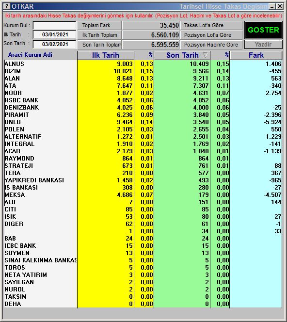Screen dimensions: 287x322
Task: Select the MEKSA broker row
Action: coord(143,195)
